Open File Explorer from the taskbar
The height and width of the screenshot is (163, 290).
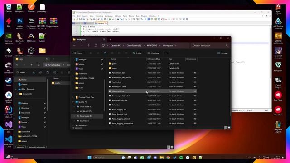coord(162,158)
